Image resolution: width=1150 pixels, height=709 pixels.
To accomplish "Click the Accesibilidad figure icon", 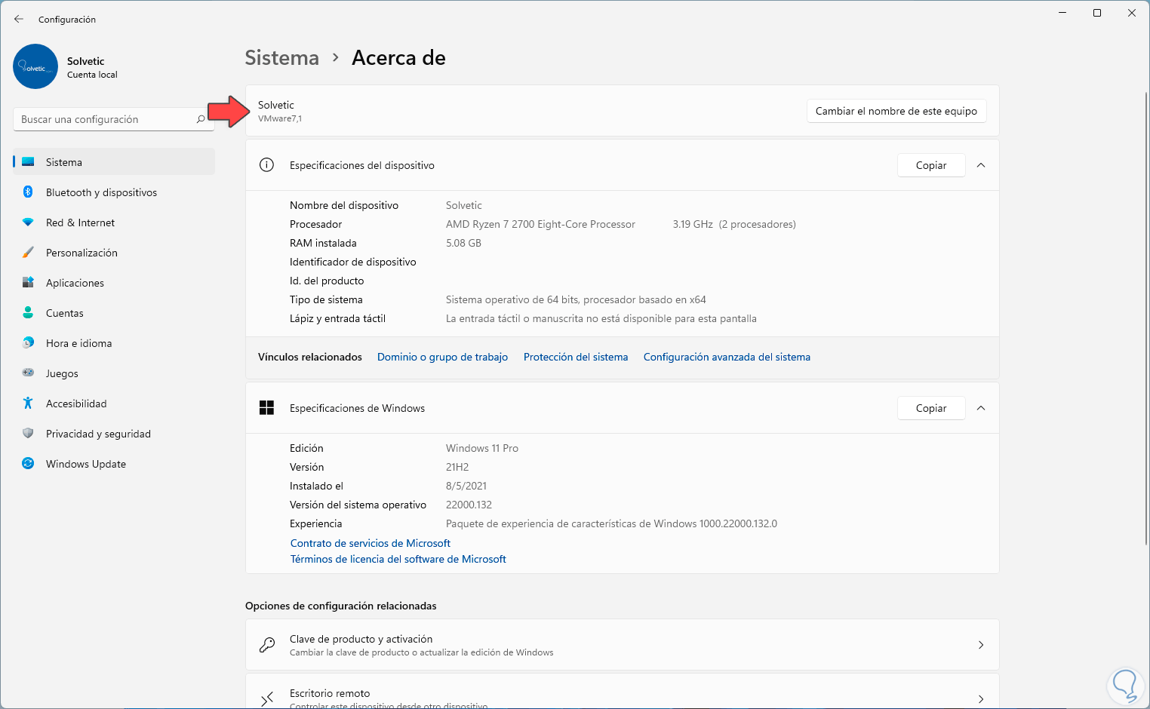I will [28, 404].
